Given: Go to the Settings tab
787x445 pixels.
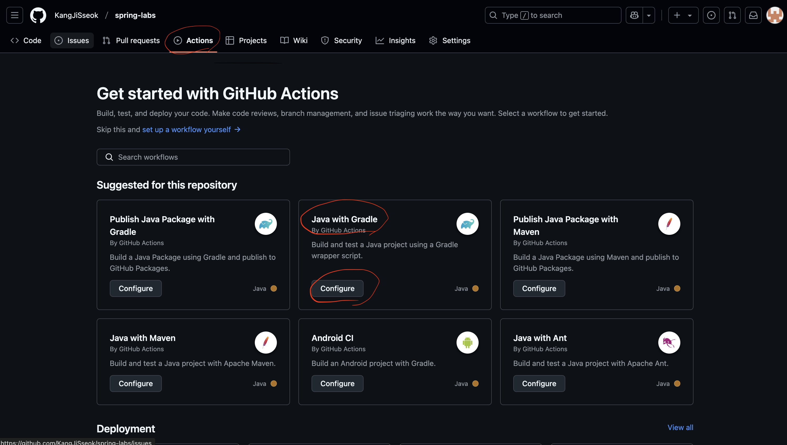Looking at the screenshot, I should tap(450, 40).
